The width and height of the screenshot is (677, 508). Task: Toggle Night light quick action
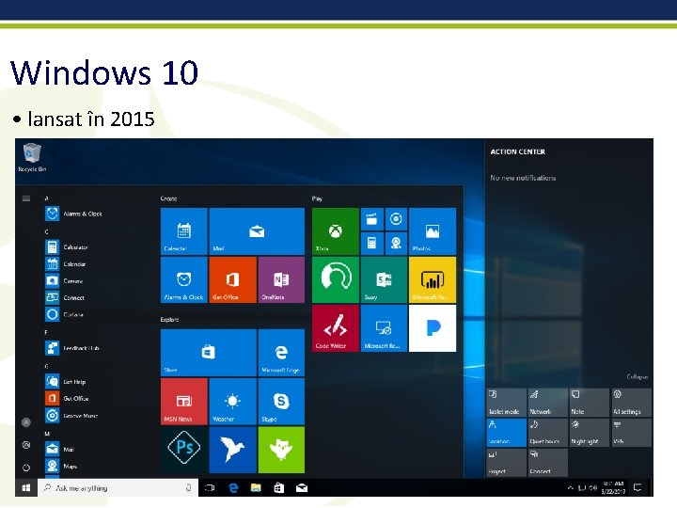pos(590,432)
